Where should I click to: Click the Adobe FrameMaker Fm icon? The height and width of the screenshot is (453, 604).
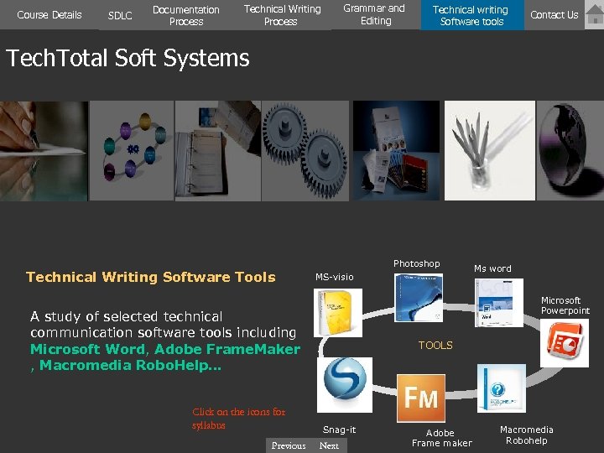point(421,398)
